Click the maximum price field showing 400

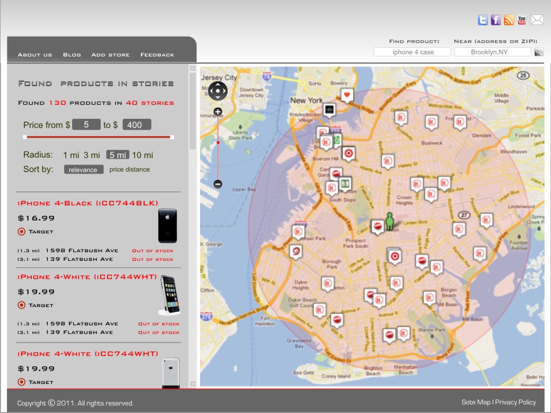tap(137, 124)
